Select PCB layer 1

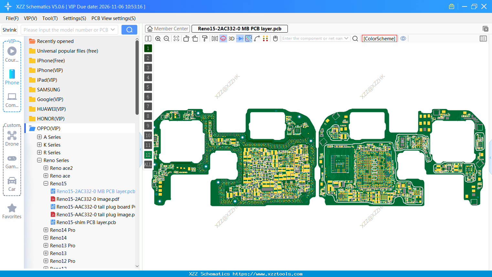click(148, 48)
